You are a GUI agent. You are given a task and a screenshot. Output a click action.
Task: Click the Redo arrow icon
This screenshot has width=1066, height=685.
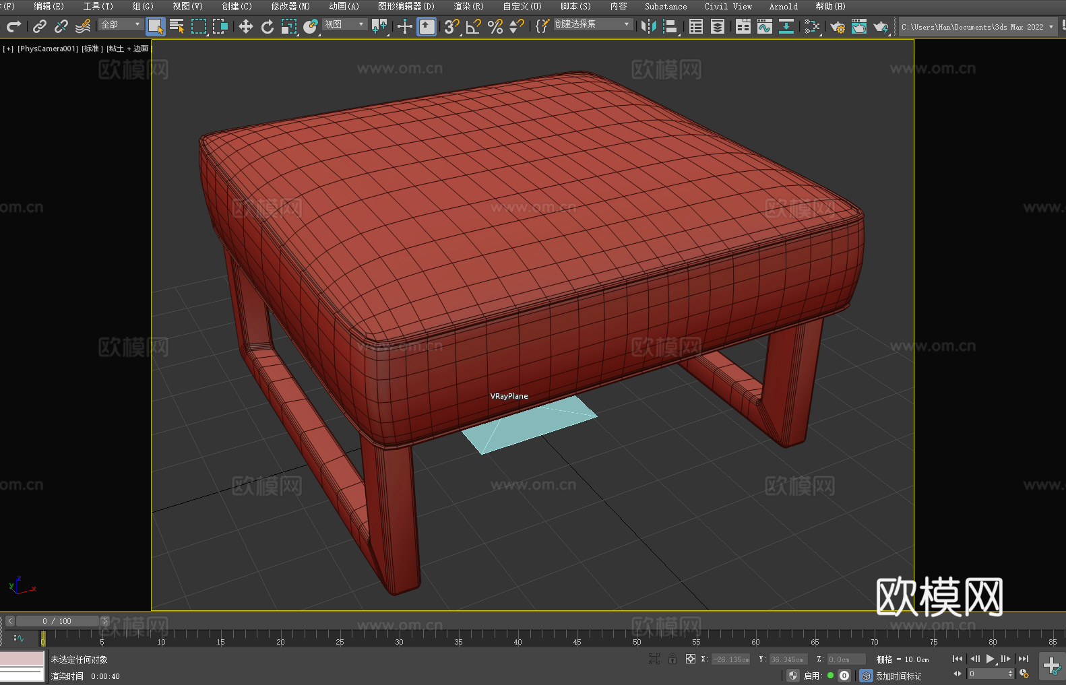pos(13,26)
